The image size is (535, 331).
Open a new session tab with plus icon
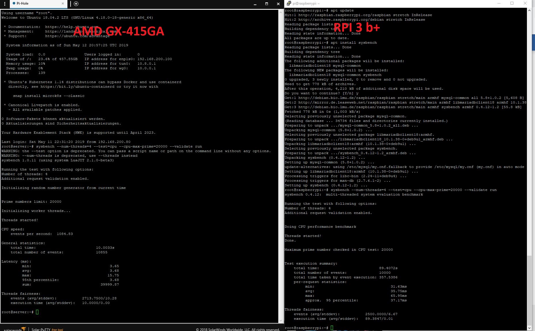coord(76,4)
